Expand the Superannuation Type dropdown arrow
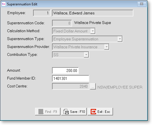The height and width of the screenshot is (125, 152). 120,39
